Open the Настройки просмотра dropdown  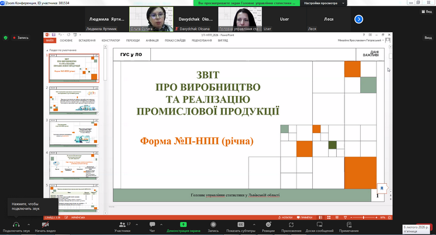[324, 3]
